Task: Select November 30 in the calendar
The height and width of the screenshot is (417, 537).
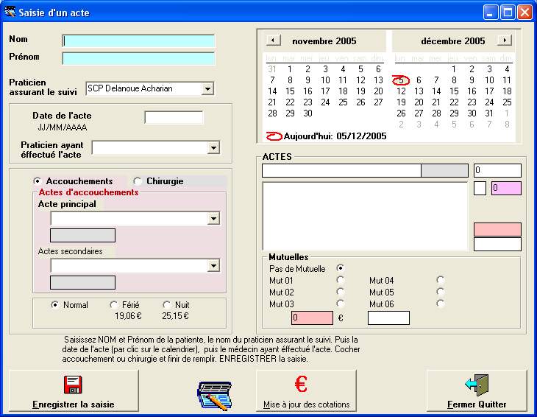Action: click(x=307, y=113)
